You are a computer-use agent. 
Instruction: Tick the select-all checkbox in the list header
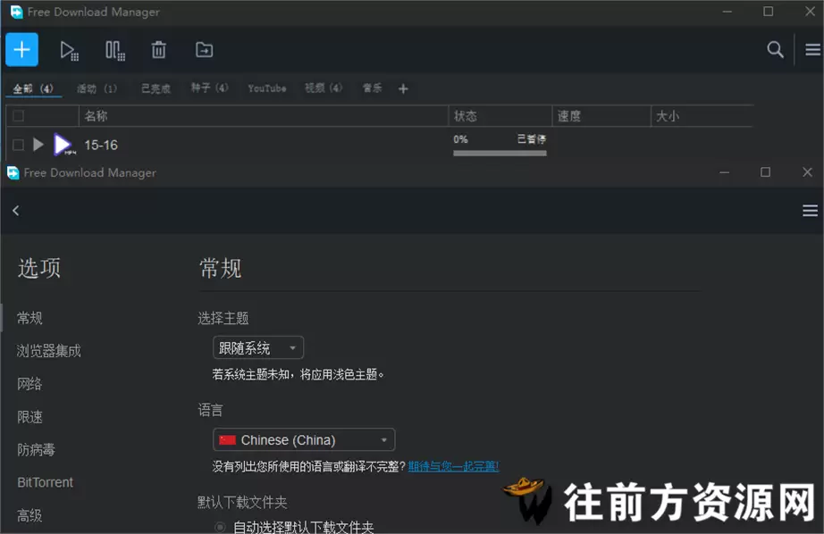coord(19,116)
